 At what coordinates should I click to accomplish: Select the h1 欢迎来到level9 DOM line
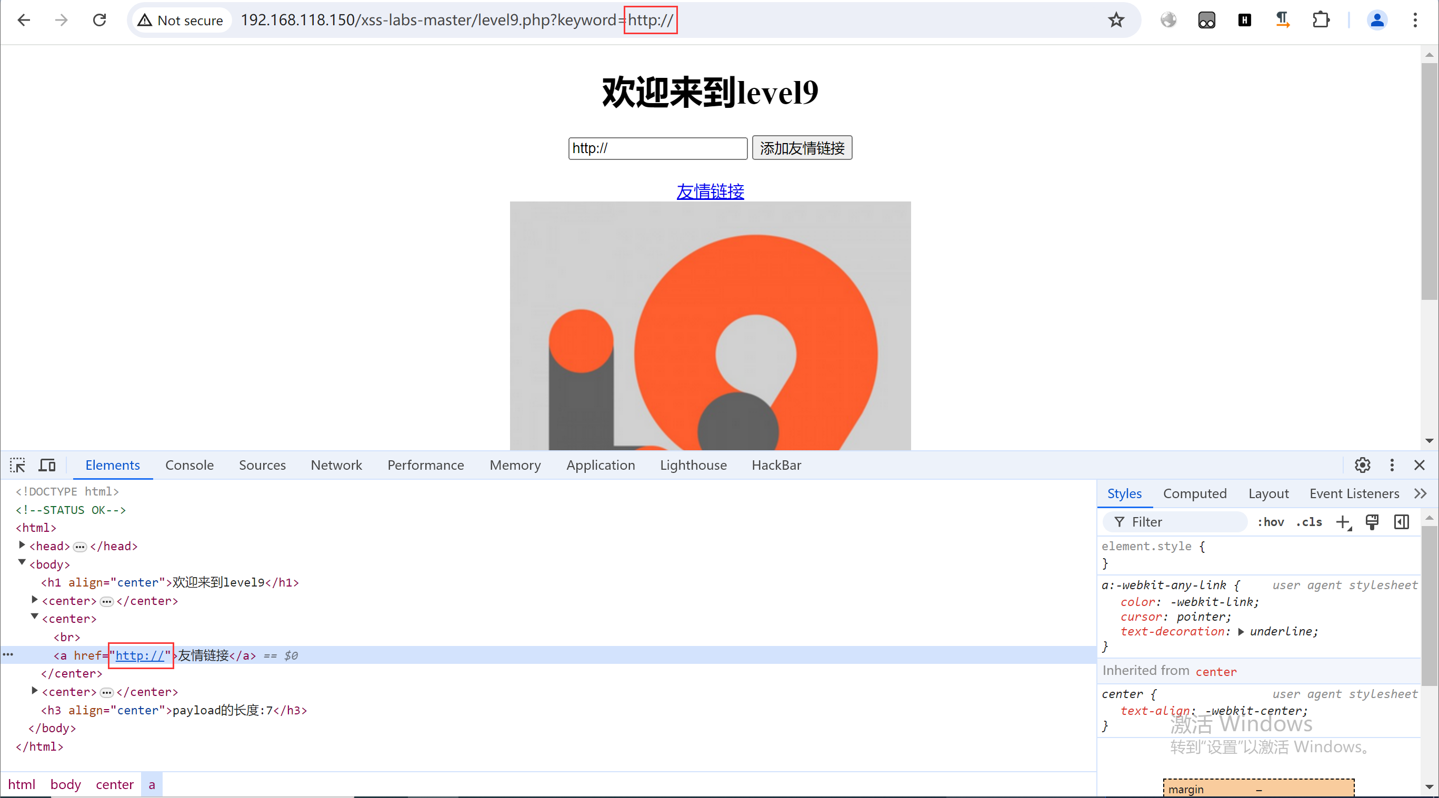170,582
